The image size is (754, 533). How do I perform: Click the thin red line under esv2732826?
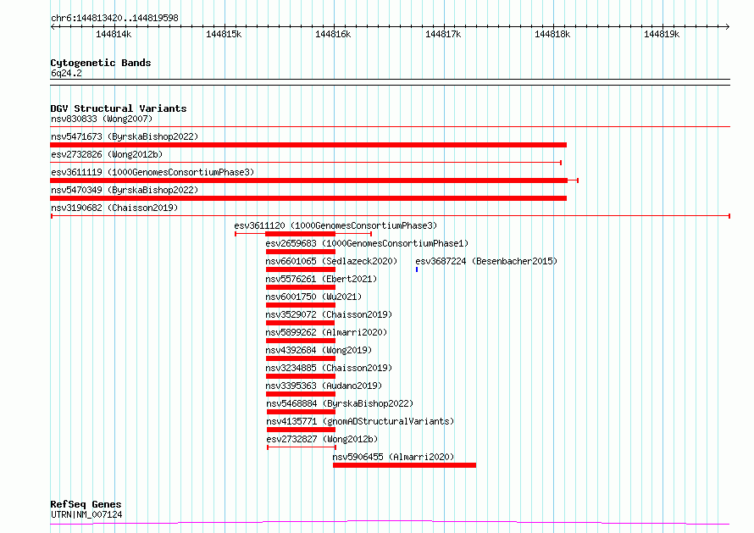[306, 163]
